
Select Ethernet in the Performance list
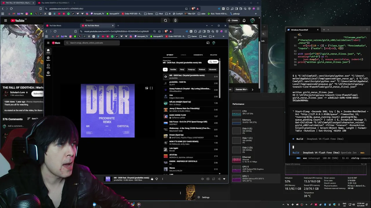pyautogui.click(x=256, y=159)
